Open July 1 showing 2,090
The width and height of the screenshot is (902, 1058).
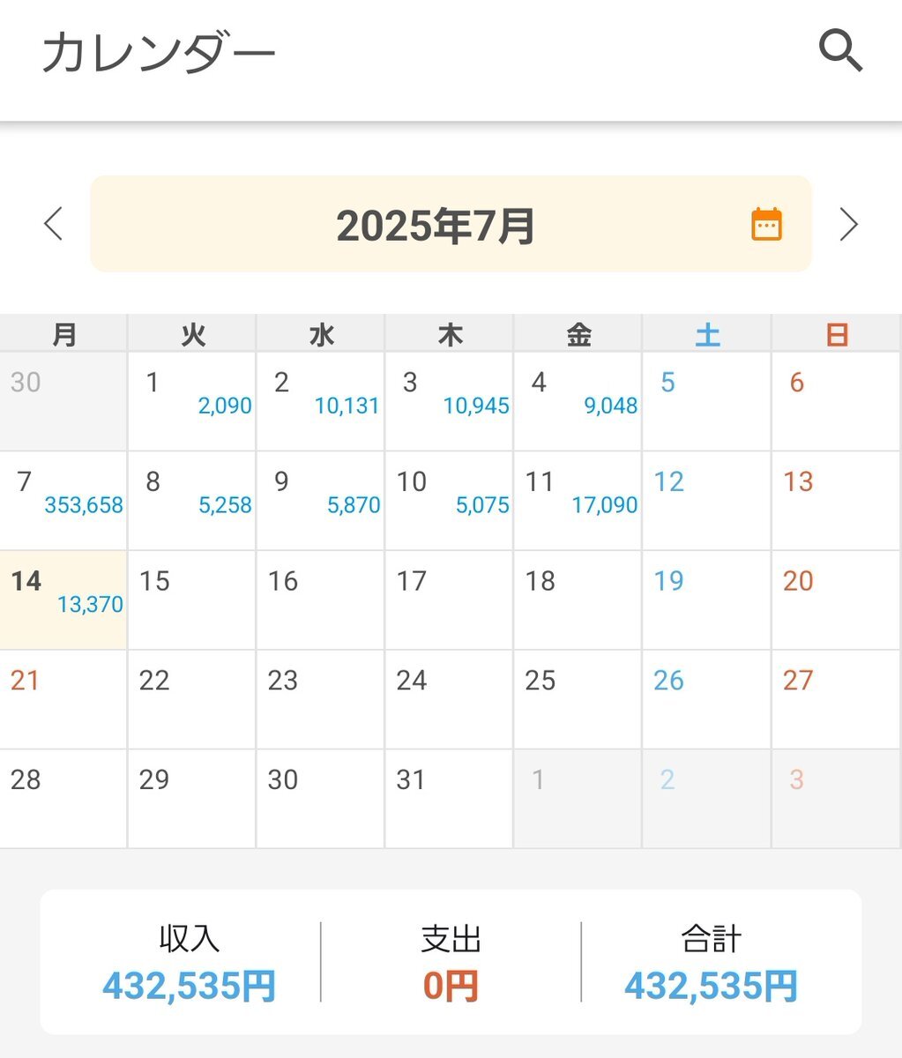click(x=192, y=401)
